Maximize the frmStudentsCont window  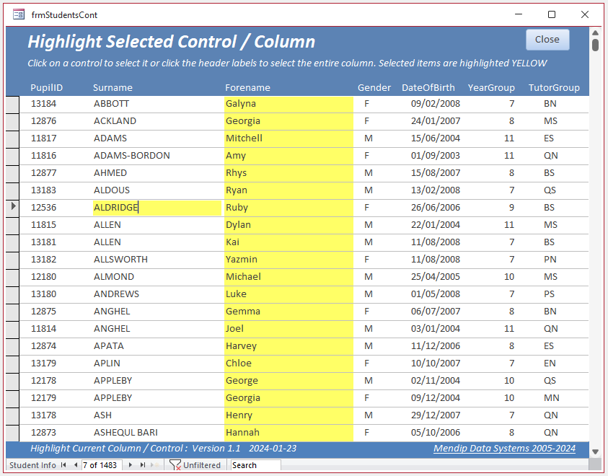(x=552, y=14)
